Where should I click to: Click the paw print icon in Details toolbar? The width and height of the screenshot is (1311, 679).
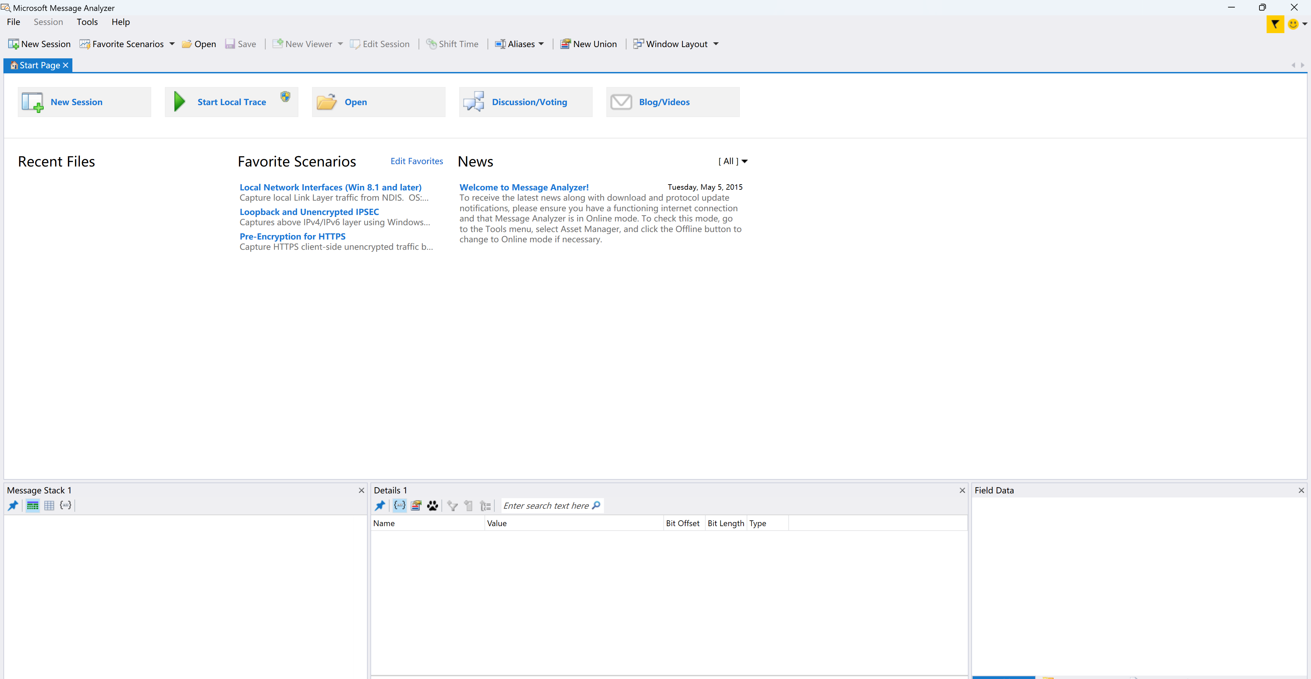[x=433, y=506]
